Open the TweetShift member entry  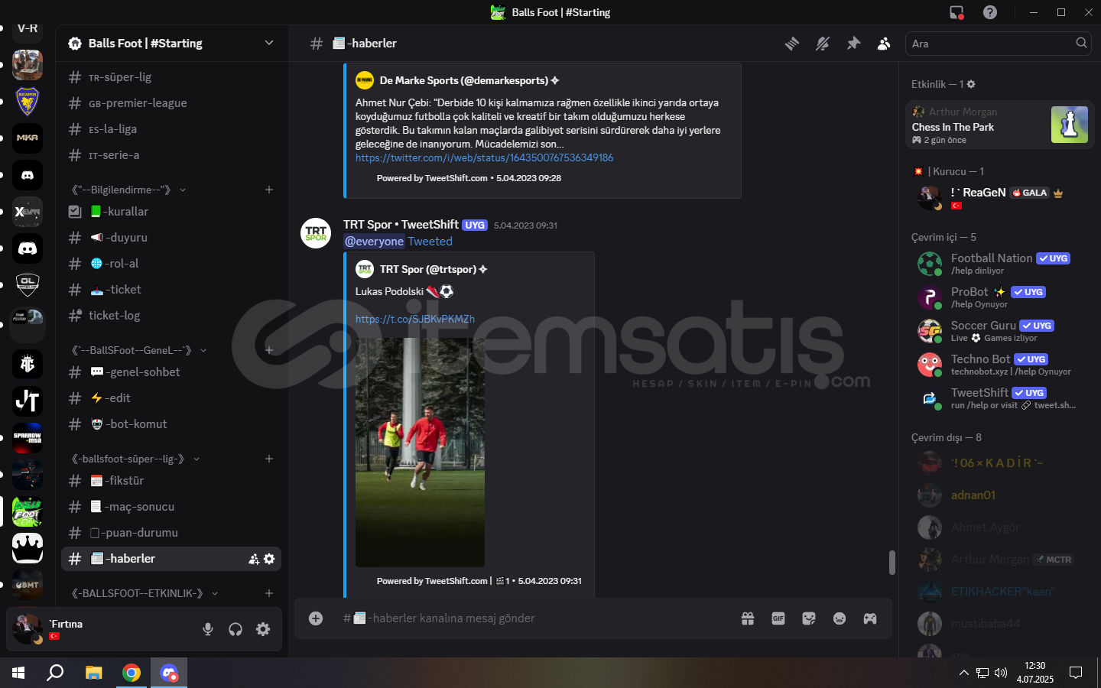point(999,398)
